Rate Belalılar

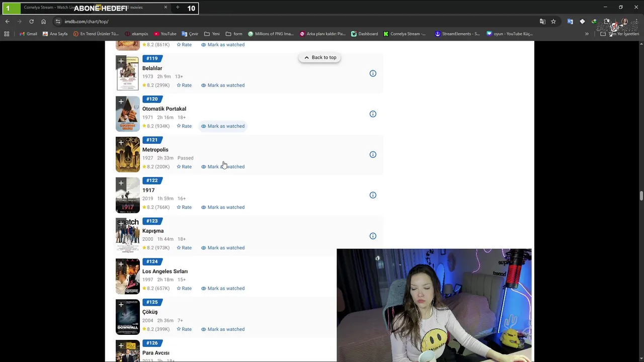coord(184,85)
